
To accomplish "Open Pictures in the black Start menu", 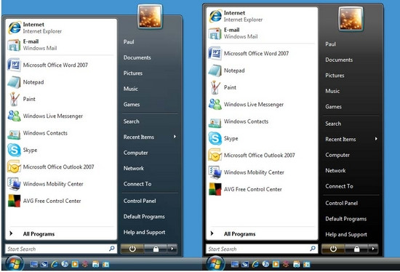I will (351, 76).
